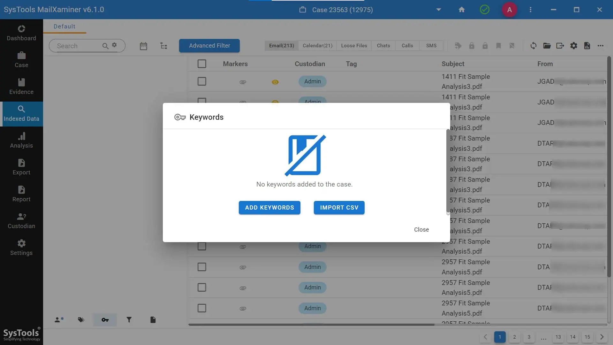
Task: Toggle the select-all header checkbox
Action: pos(202,64)
